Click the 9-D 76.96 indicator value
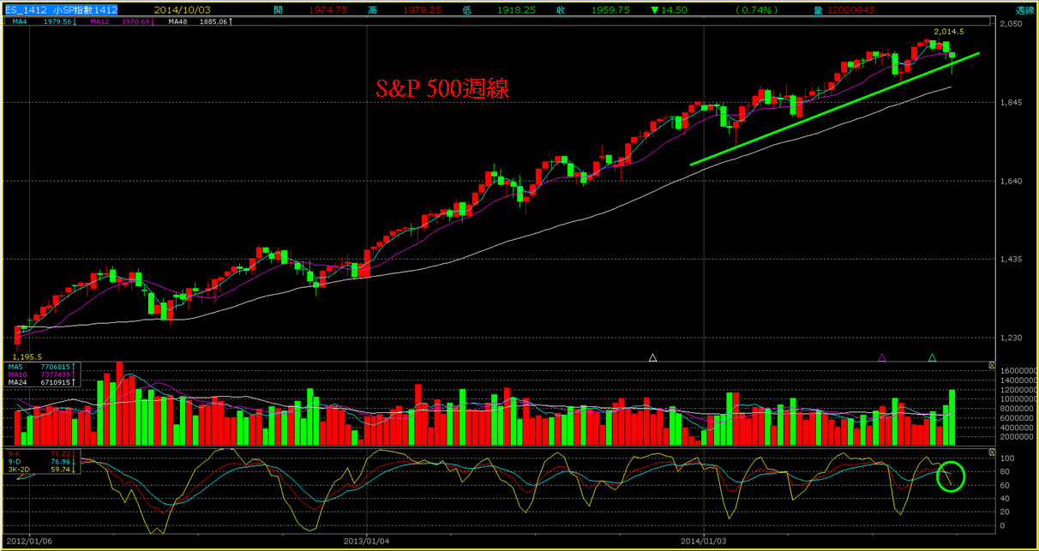Screen dimensions: 1039x551 (x=41, y=460)
